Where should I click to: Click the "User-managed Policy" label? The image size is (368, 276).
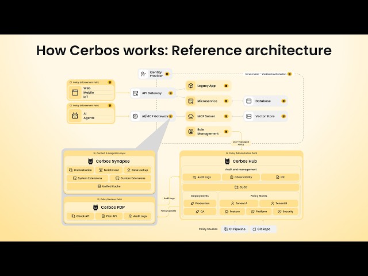point(241,143)
